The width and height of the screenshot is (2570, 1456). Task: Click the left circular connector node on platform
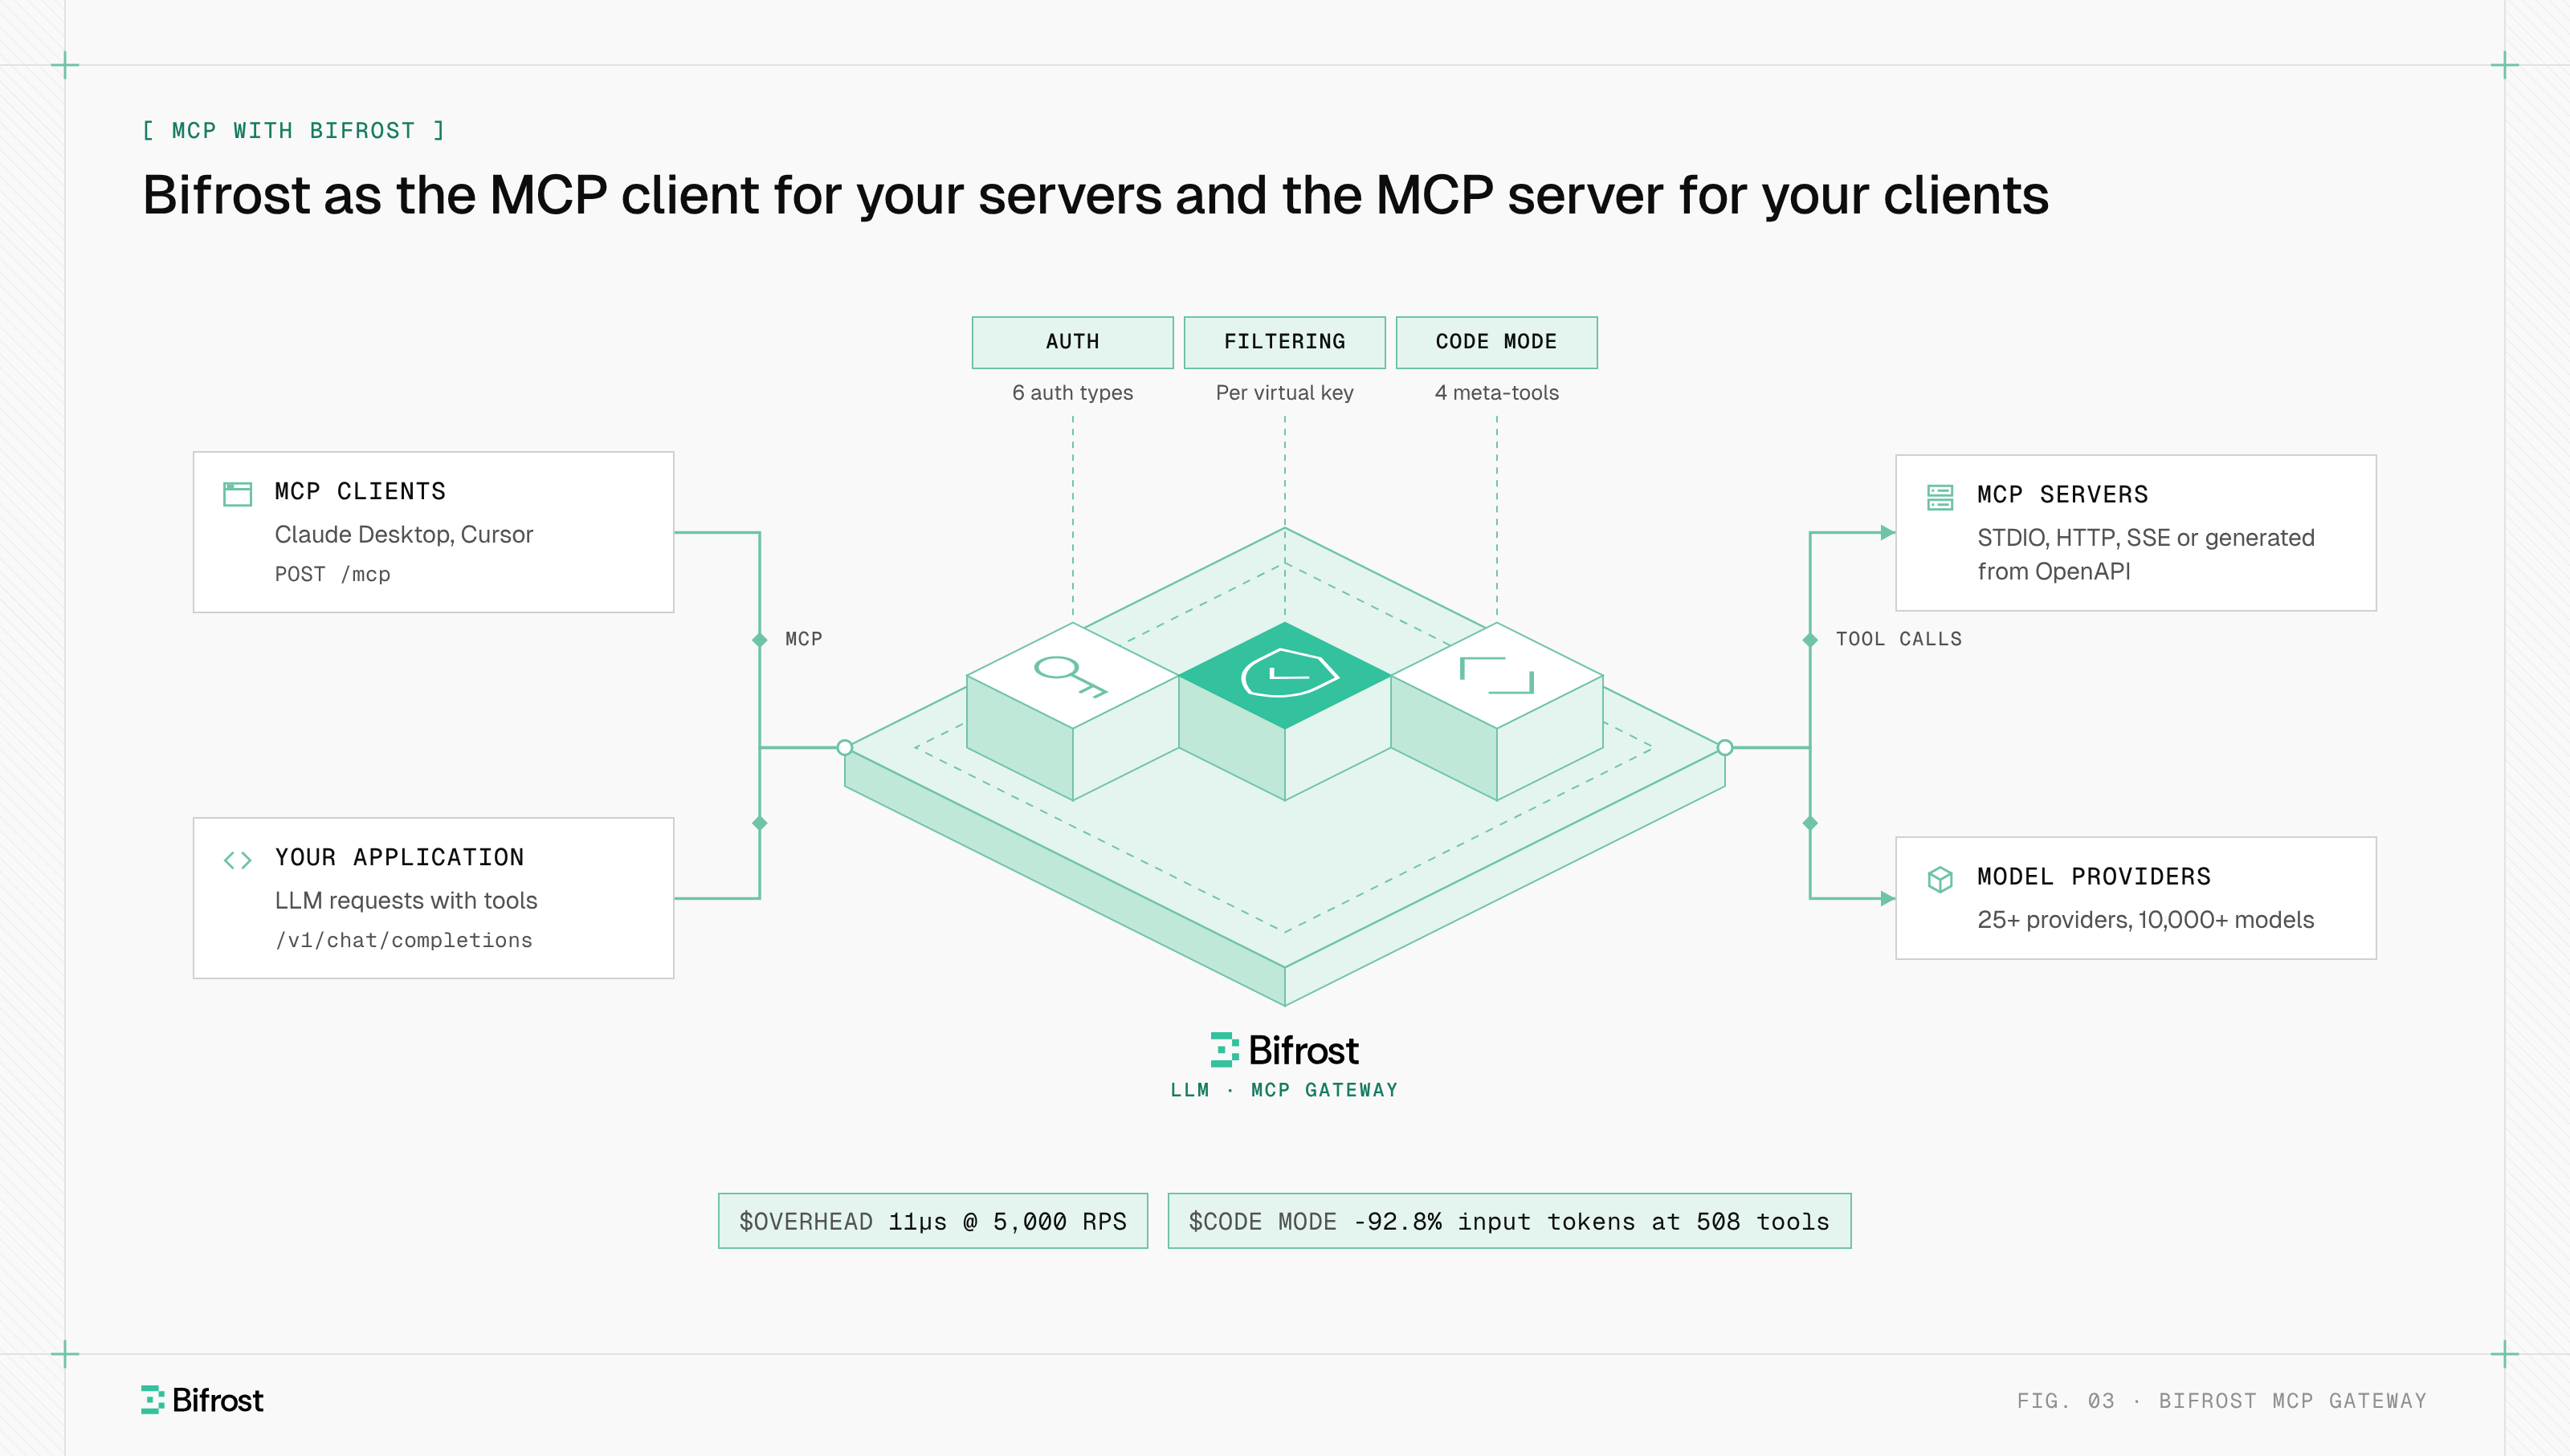(x=844, y=747)
